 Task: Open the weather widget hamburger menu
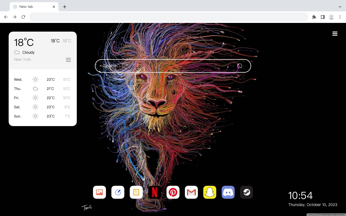68,60
